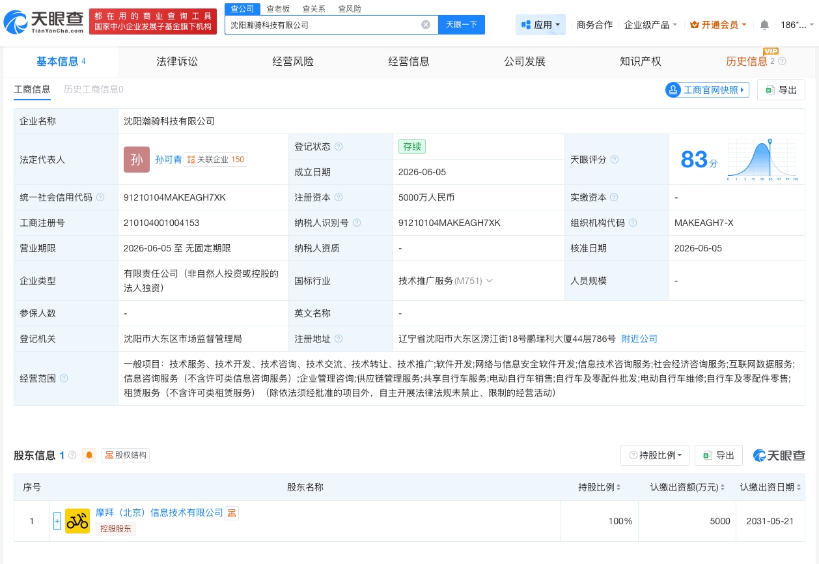The height and width of the screenshot is (564, 819).
Task: Open 孙可青 profile link
Action: click(x=169, y=160)
